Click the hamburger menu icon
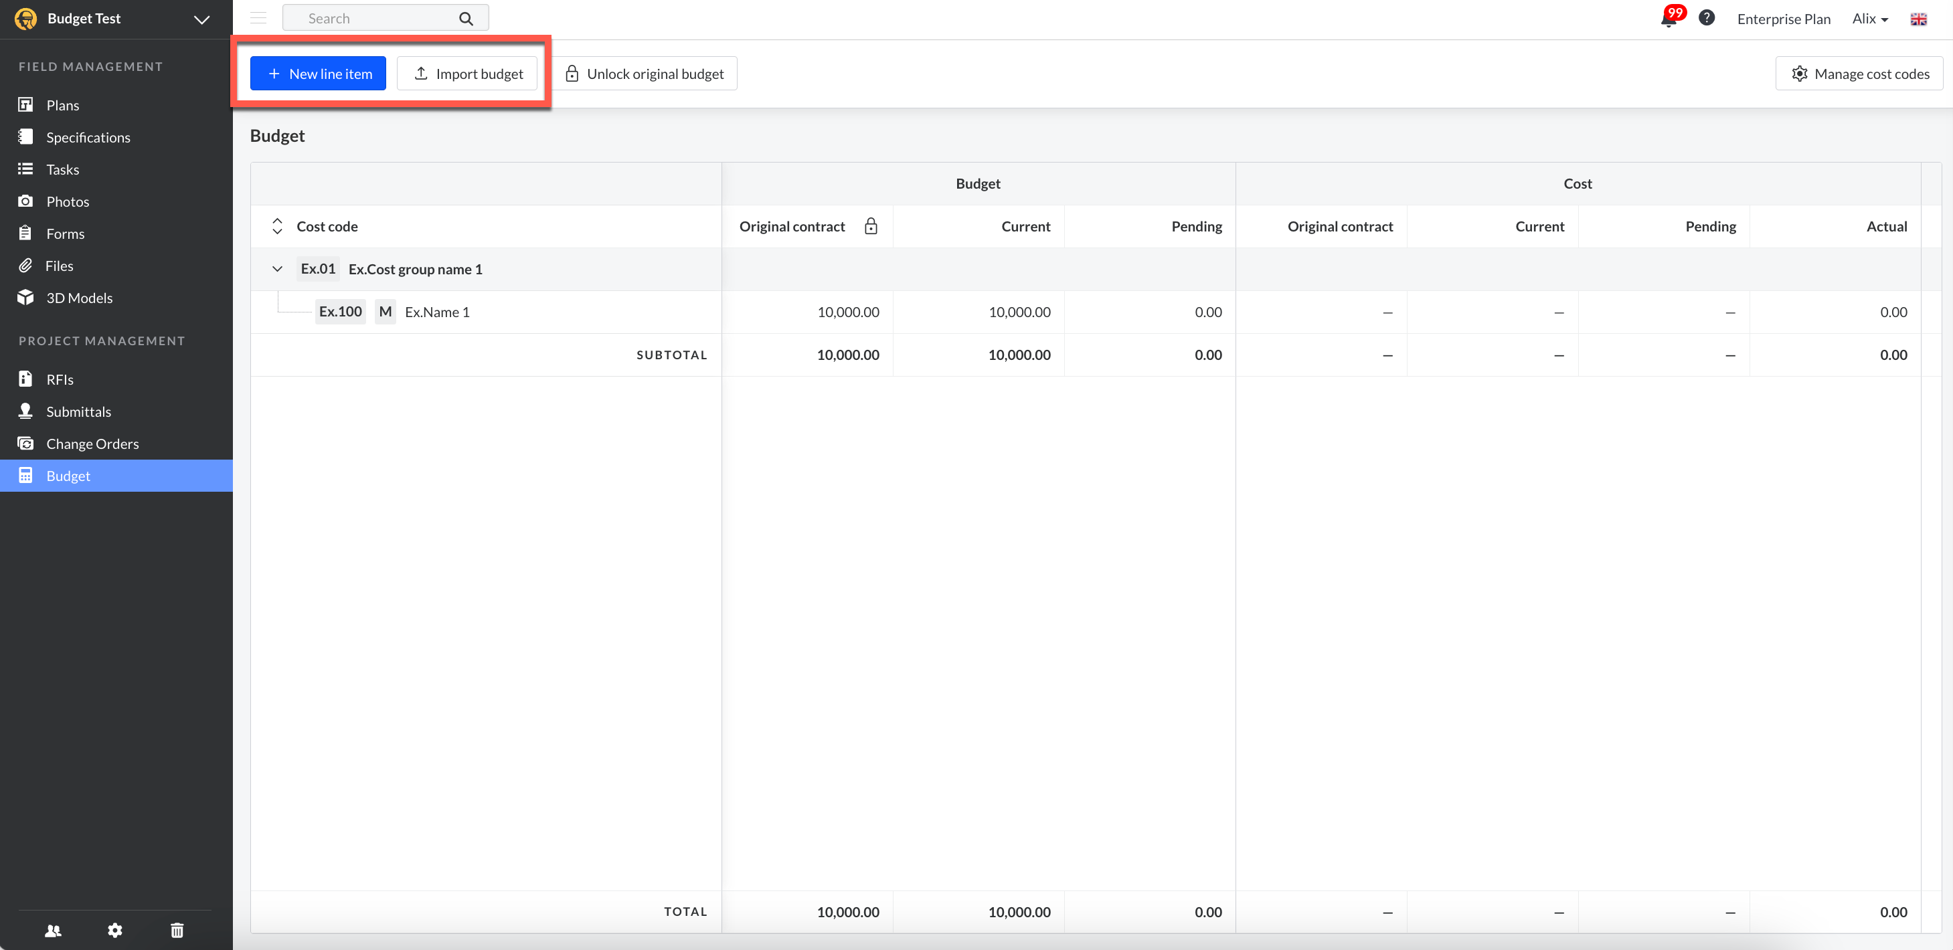This screenshot has width=1953, height=950. [258, 18]
